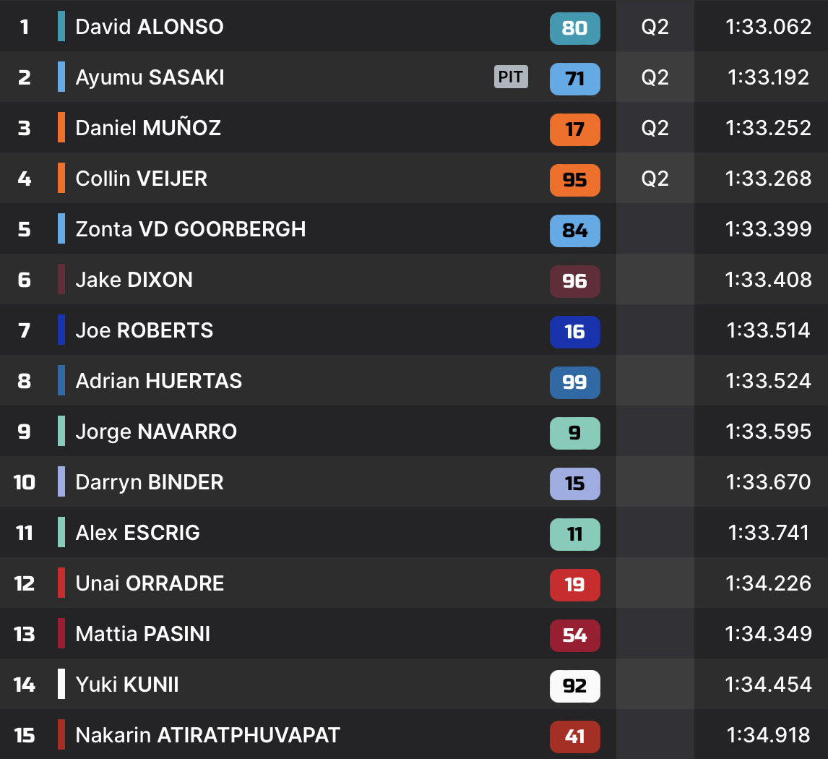Click Daniel Muñoz's orange 17 badge
This screenshot has width=828, height=759.
(x=574, y=129)
